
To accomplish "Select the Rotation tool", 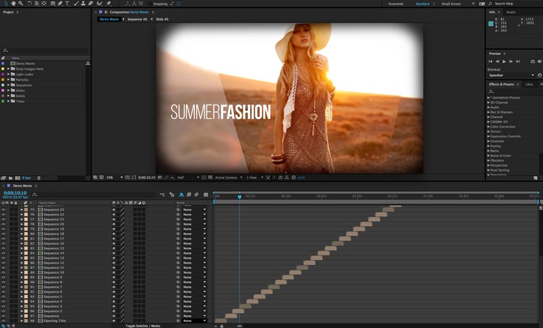I will tap(29, 3).
